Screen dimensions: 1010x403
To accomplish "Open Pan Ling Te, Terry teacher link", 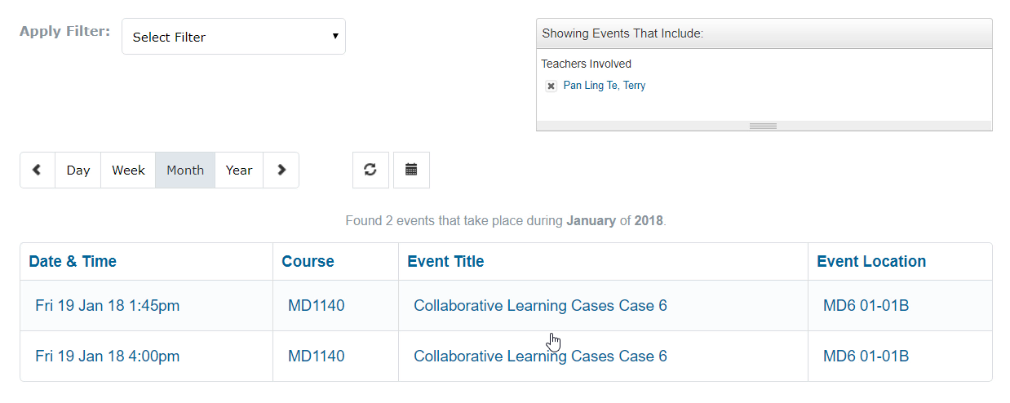I will point(605,85).
